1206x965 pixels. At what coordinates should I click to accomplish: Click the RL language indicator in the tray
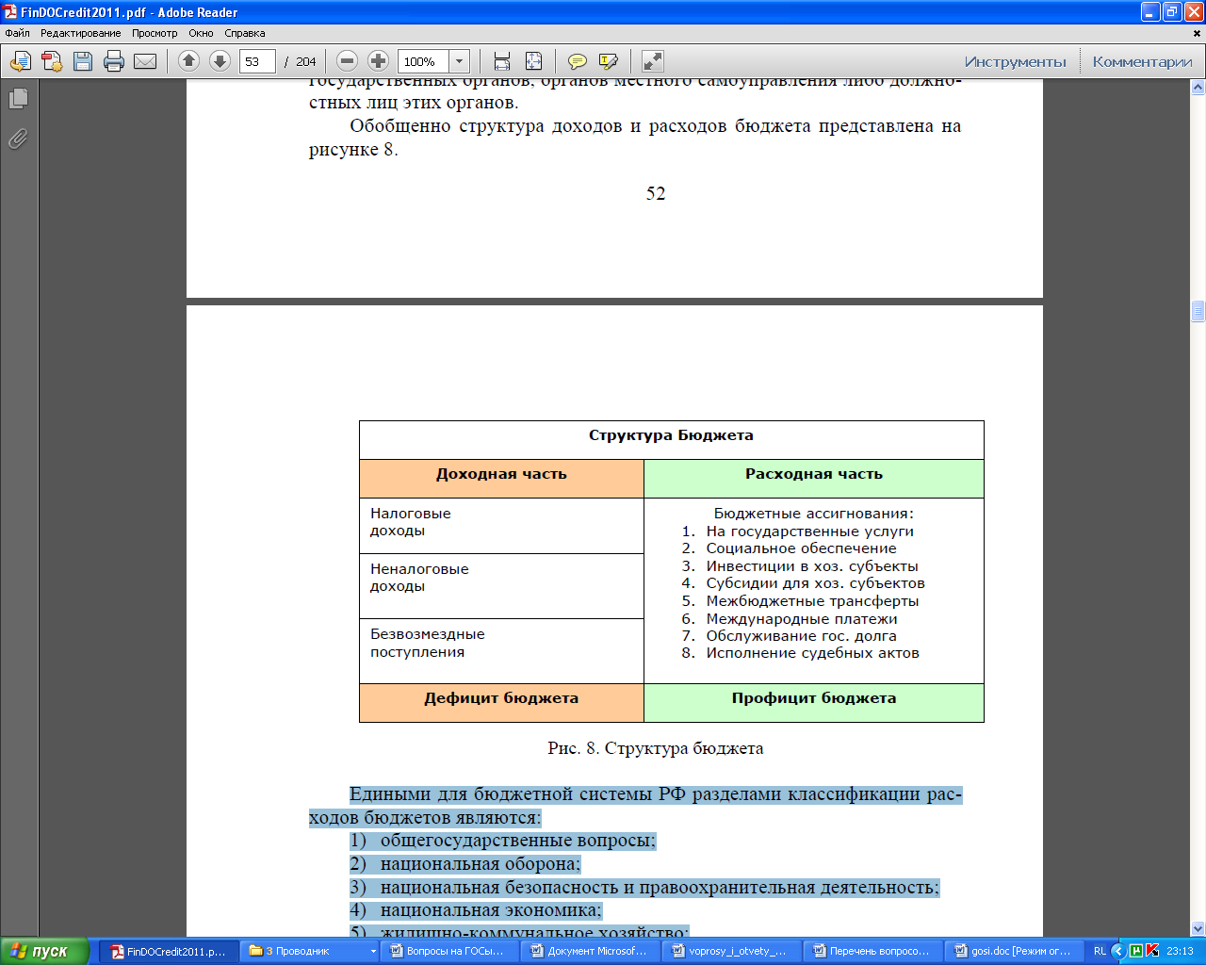[1100, 951]
